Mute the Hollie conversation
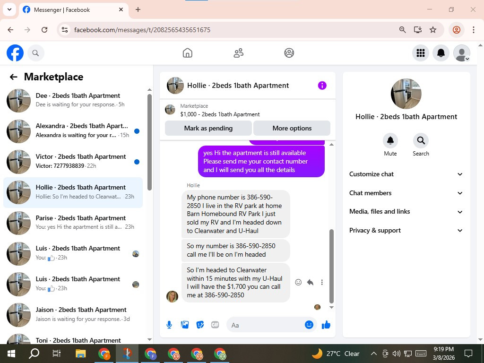 click(390, 141)
